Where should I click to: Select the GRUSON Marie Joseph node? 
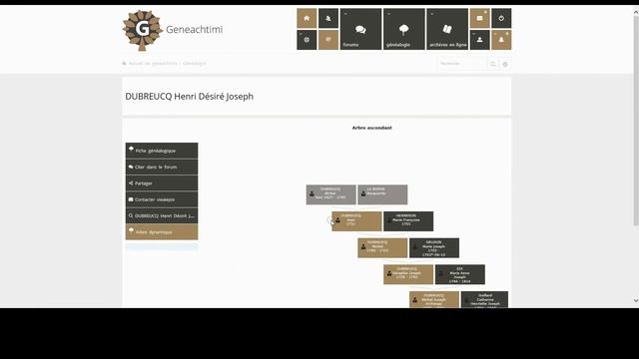point(434,248)
